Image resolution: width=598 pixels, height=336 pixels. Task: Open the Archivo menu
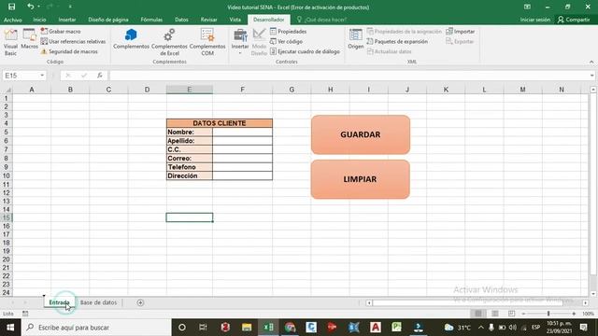coord(12,20)
